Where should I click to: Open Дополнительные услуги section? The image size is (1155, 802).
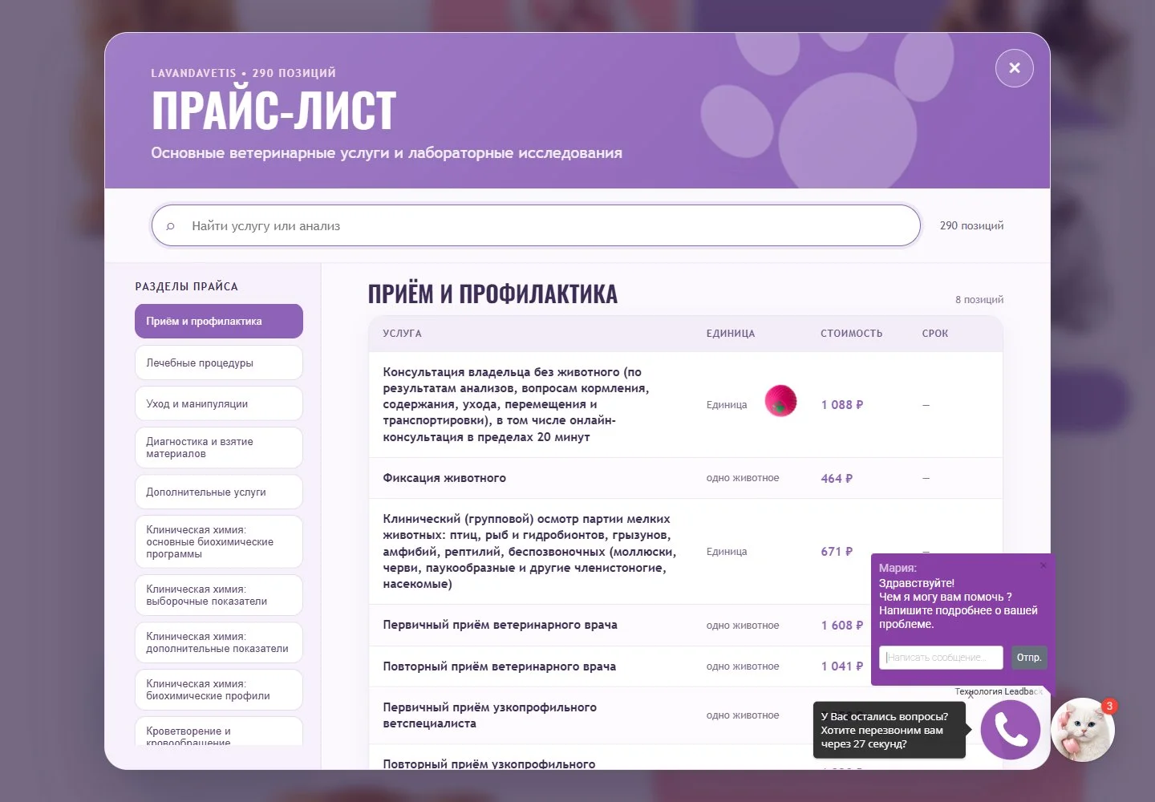pyautogui.click(x=219, y=492)
